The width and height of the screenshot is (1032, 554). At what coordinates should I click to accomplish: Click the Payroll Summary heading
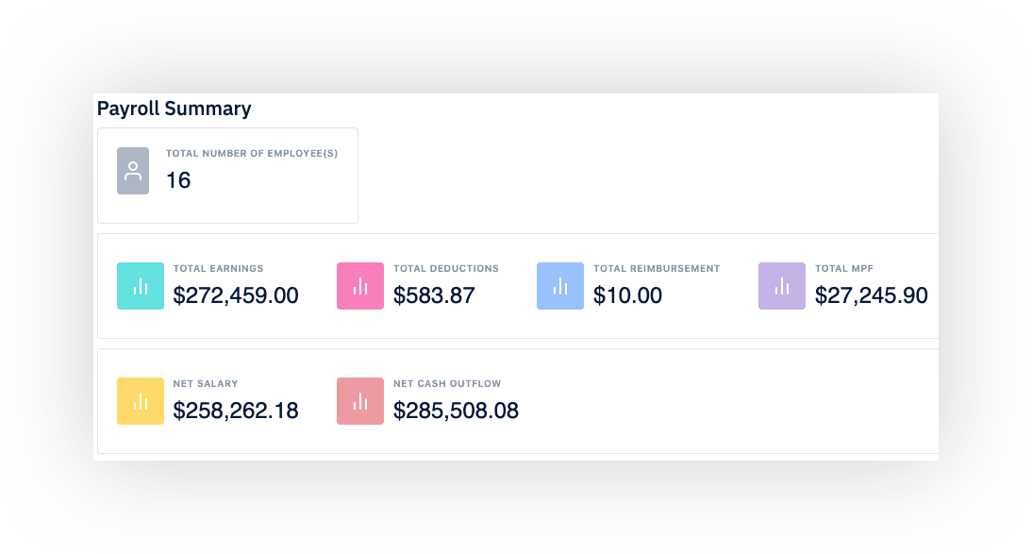[174, 109]
